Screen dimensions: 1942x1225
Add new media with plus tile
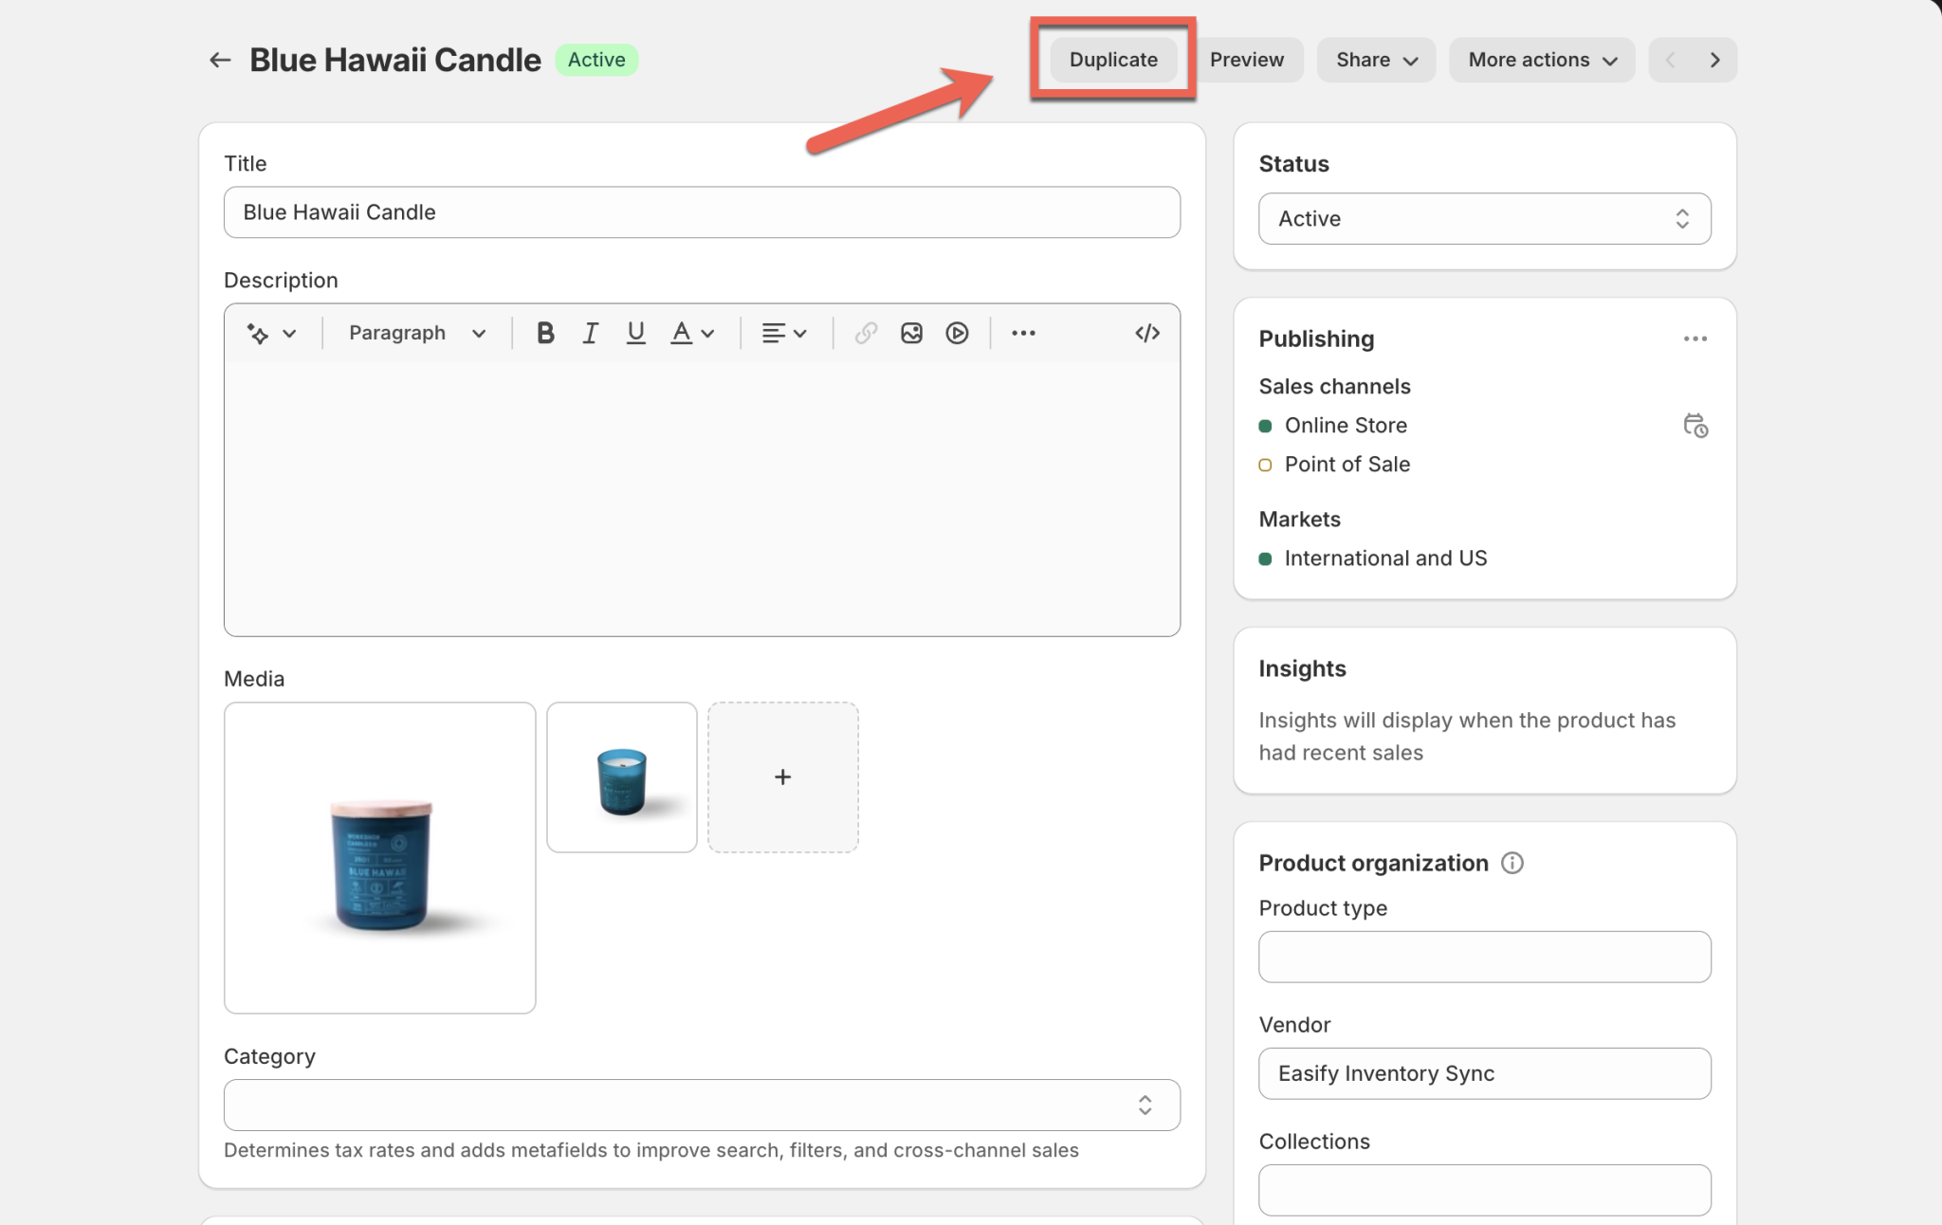[783, 777]
